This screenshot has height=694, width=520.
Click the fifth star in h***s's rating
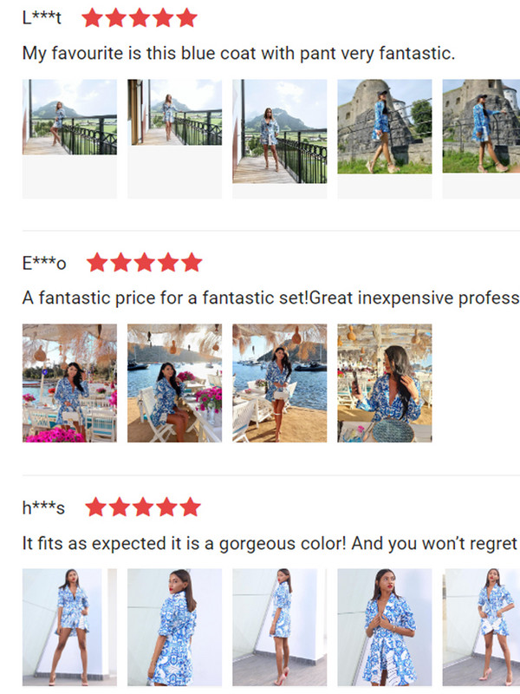pos(190,507)
